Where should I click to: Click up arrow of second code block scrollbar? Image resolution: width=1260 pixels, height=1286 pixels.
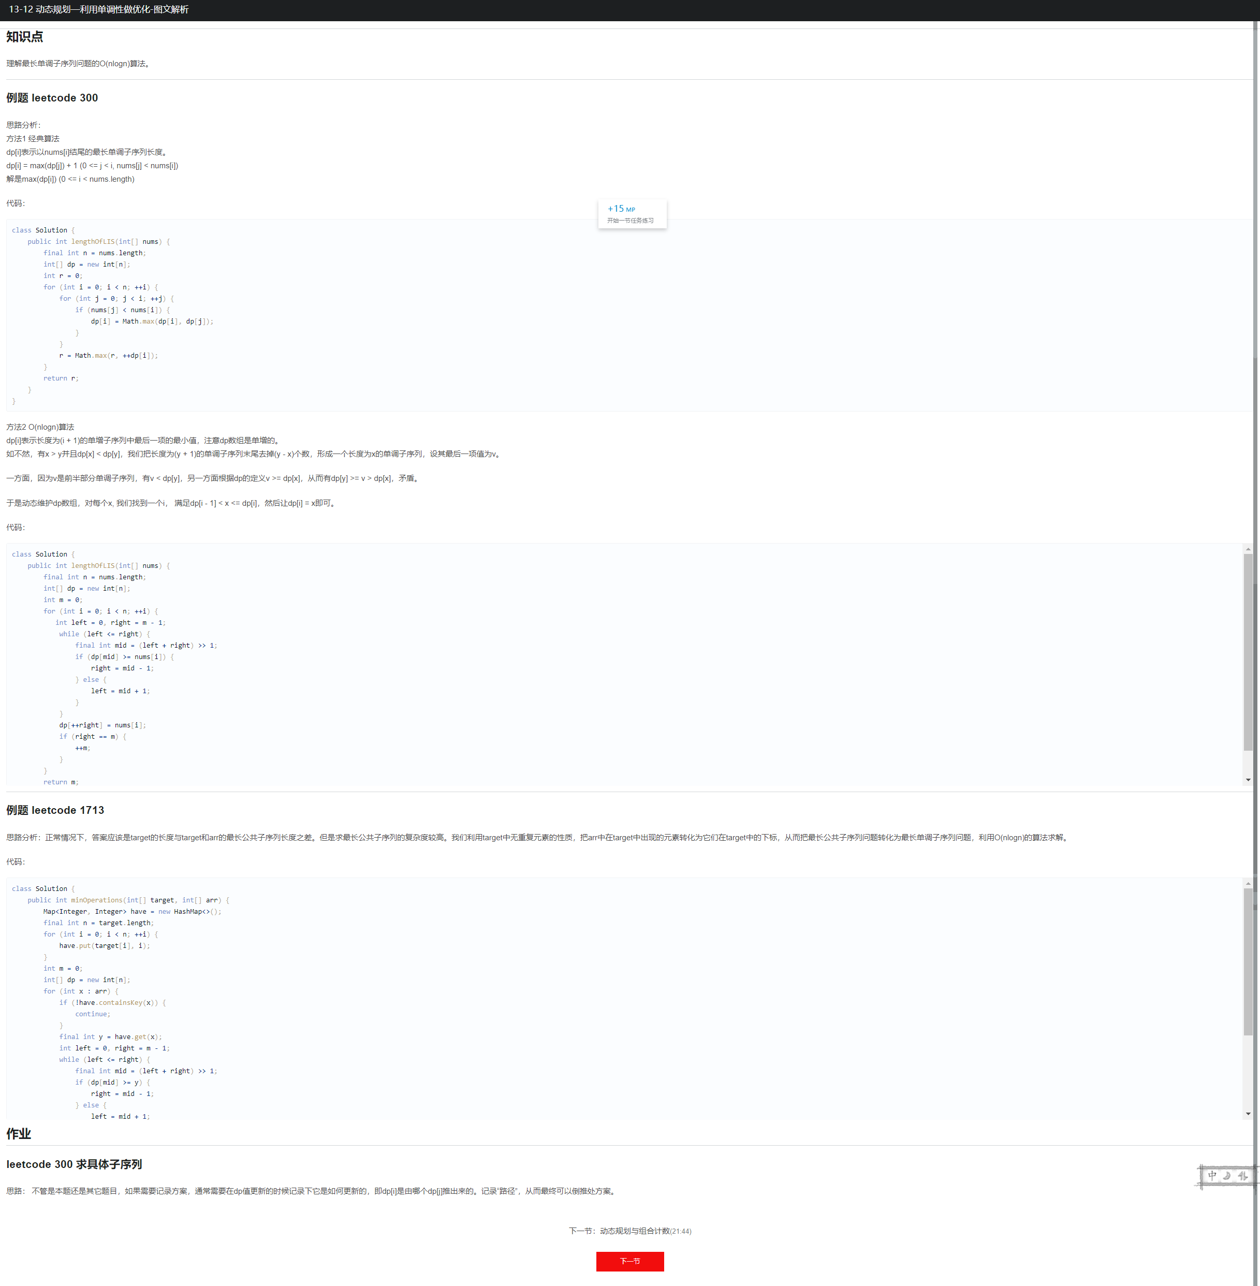coord(1248,549)
